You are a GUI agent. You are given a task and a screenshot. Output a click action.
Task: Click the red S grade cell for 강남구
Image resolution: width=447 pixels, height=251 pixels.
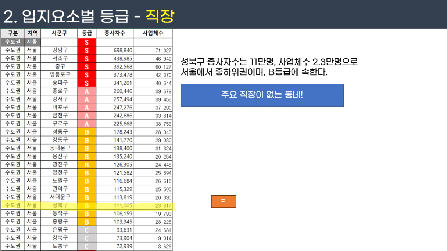pos(87,50)
